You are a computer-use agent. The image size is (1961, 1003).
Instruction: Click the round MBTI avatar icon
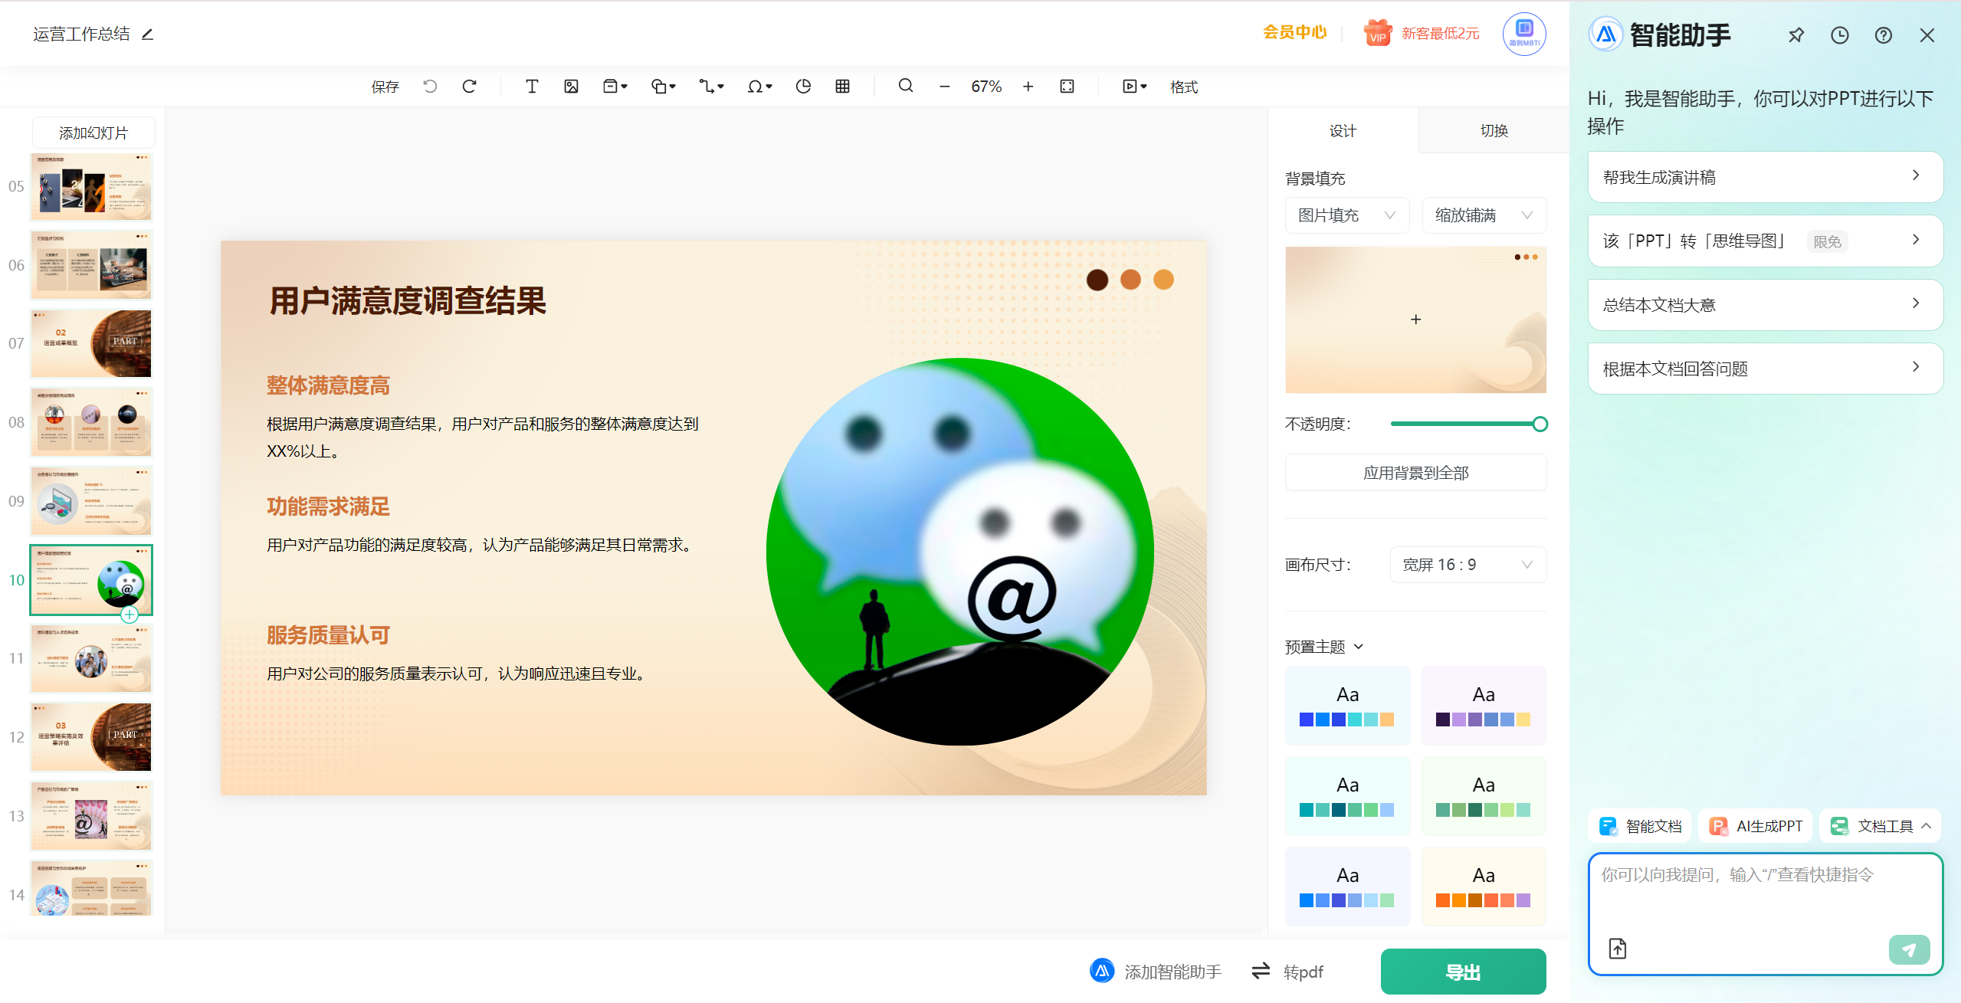pos(1524,34)
